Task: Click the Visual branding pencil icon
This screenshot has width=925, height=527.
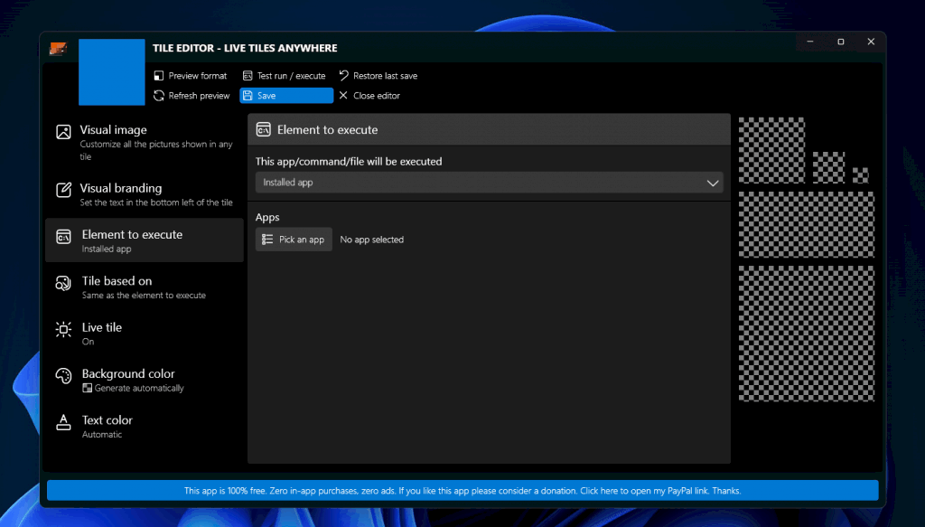Action: tap(63, 190)
